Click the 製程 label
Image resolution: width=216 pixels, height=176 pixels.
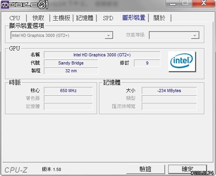(36, 71)
